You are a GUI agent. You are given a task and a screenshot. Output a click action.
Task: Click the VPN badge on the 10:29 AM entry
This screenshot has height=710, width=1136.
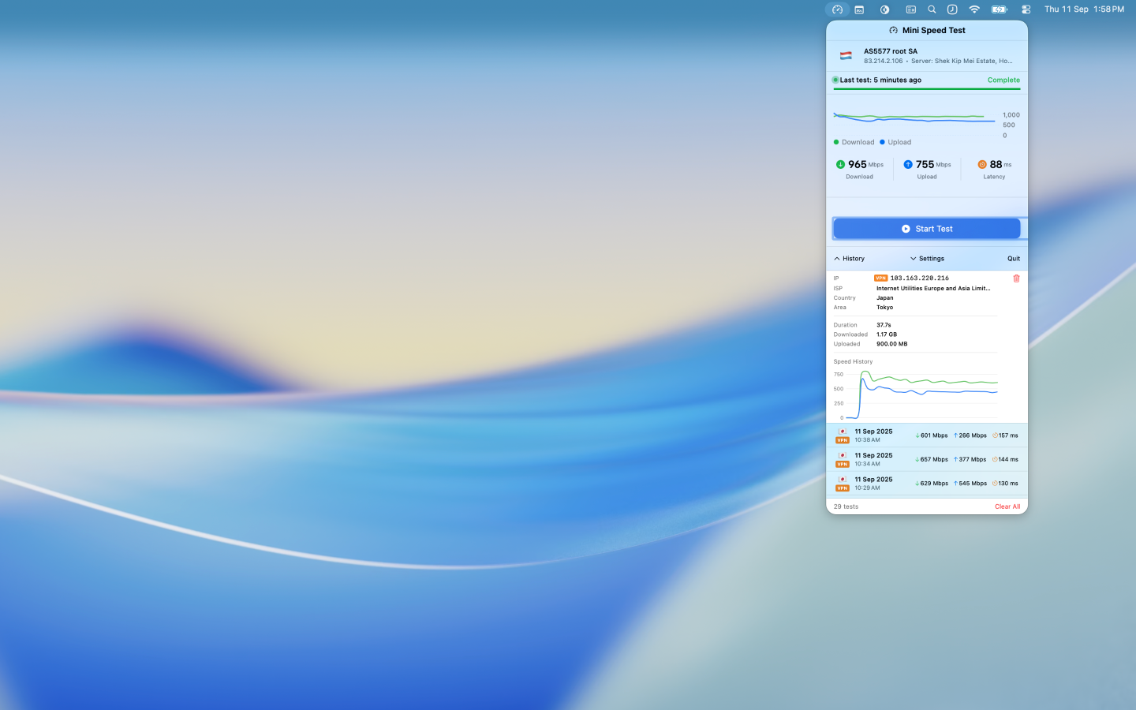click(843, 488)
